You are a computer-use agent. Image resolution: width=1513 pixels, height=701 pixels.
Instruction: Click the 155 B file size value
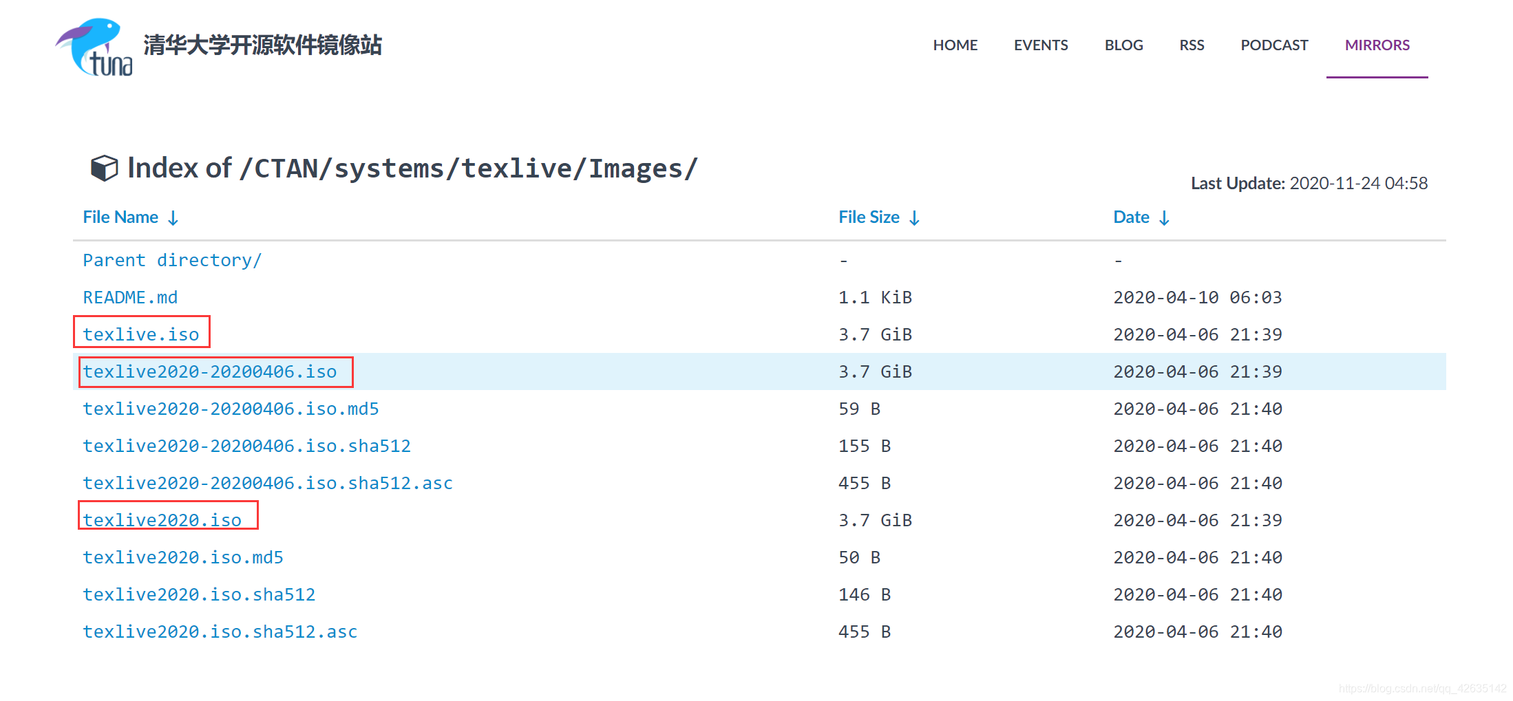pyautogui.click(x=865, y=446)
